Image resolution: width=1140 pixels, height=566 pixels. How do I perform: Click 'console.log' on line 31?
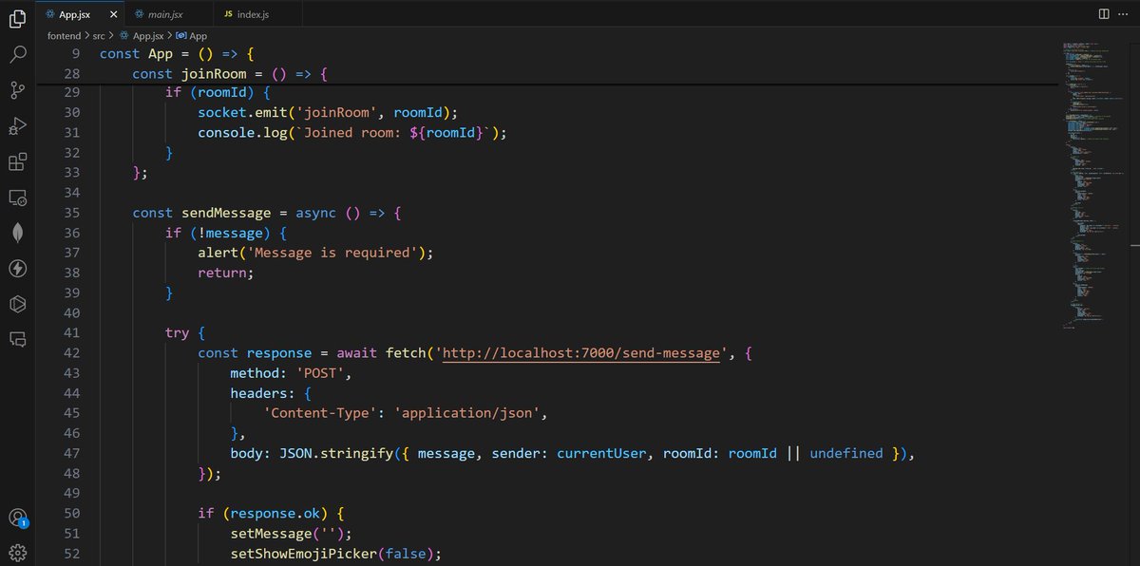pyautogui.click(x=242, y=133)
